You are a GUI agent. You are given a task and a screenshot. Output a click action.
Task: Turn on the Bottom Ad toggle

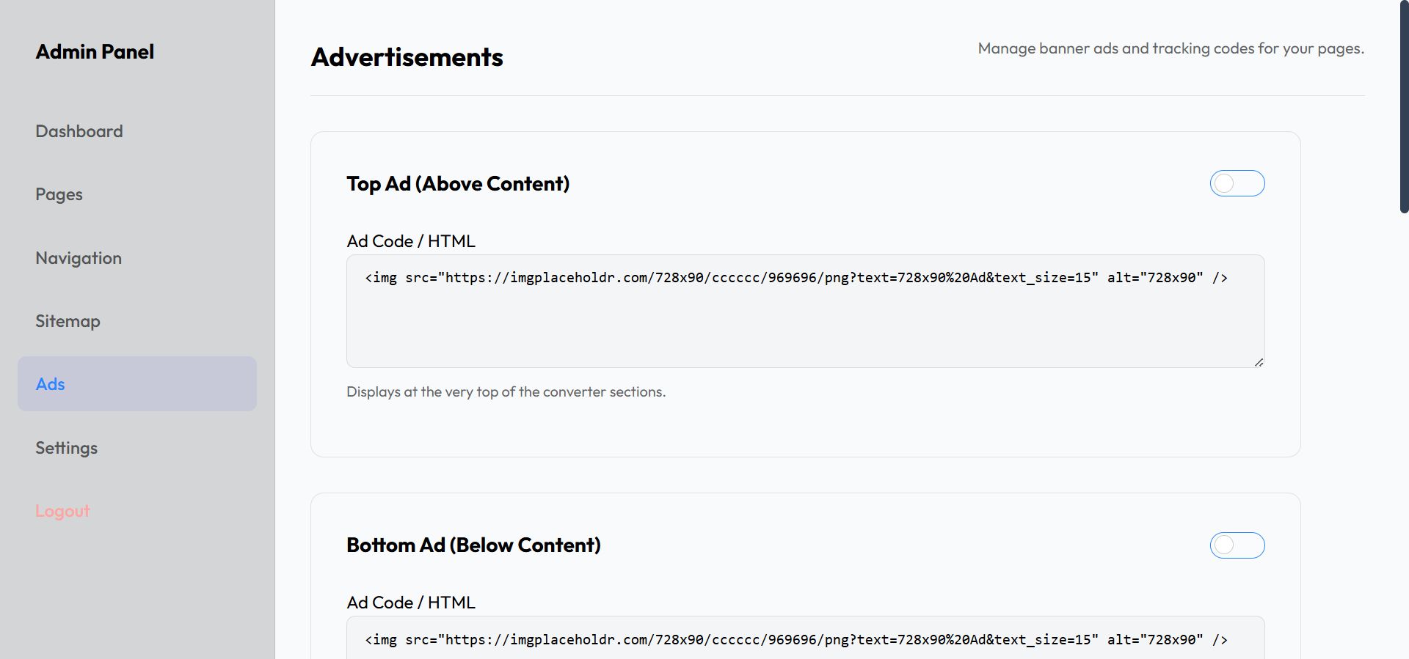1237,545
